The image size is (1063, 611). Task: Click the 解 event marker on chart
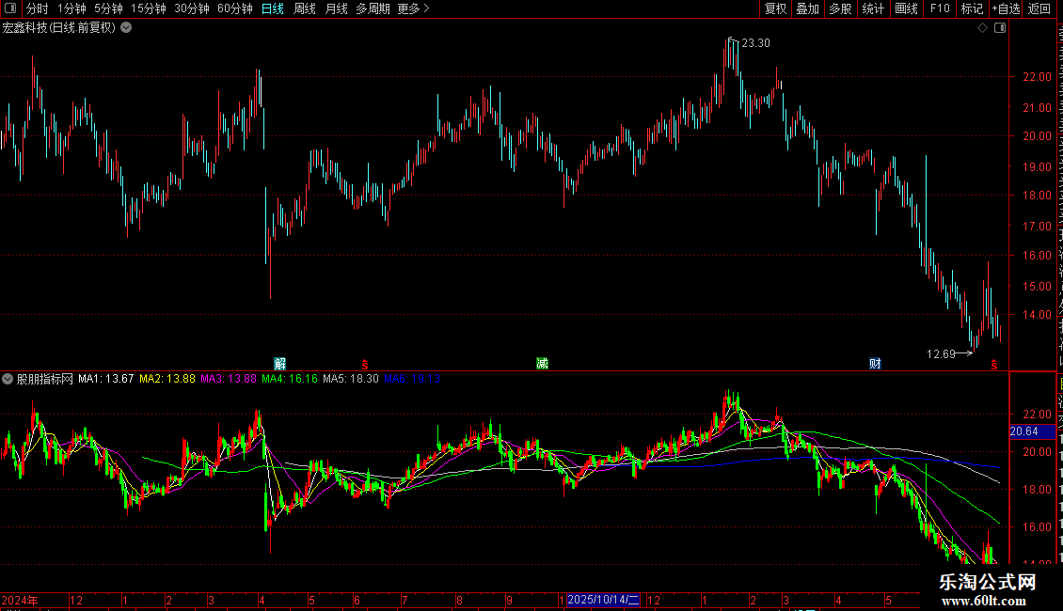point(280,364)
